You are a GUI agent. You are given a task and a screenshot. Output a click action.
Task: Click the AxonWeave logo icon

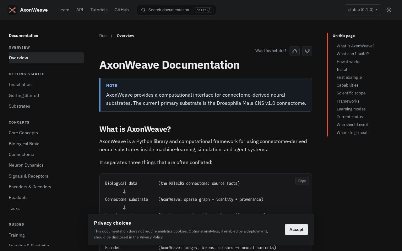click(x=12, y=10)
